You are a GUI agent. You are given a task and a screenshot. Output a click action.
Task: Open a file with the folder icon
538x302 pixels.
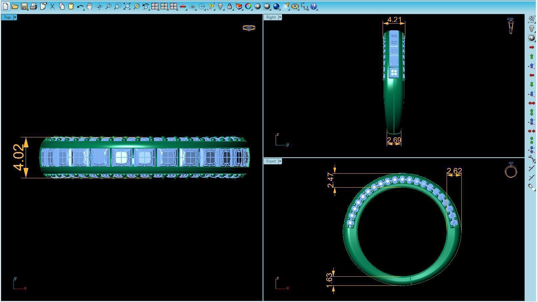(15, 6)
